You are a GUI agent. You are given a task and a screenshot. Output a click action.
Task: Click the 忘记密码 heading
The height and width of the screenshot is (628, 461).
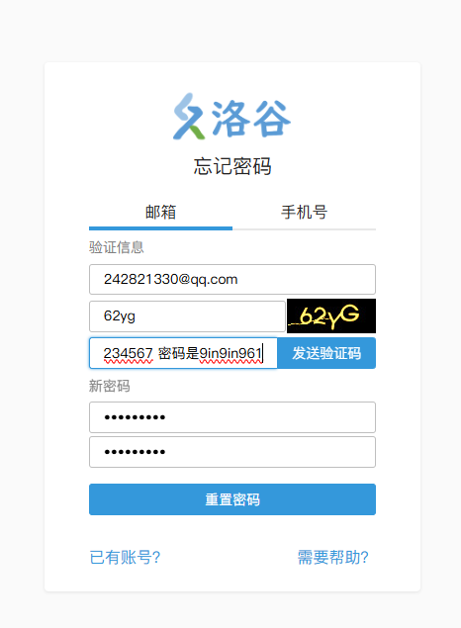[232, 166]
